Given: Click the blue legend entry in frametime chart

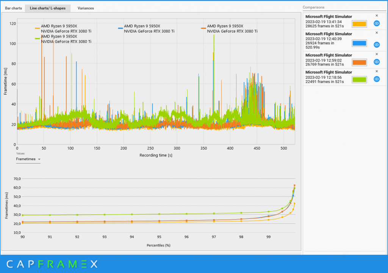Looking at the screenshot, I should (x=146, y=28).
